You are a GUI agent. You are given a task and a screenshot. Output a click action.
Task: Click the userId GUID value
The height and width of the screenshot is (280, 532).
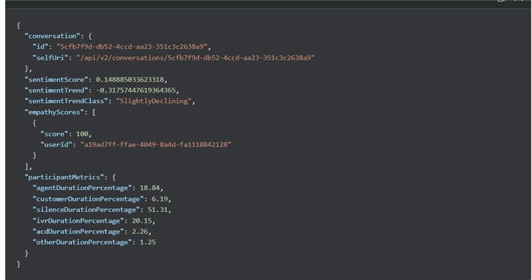click(x=156, y=144)
